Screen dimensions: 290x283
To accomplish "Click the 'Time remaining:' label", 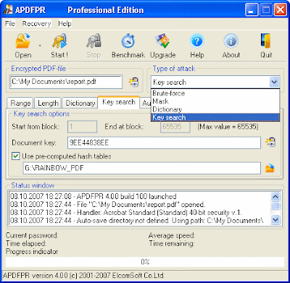I will (x=172, y=244).
